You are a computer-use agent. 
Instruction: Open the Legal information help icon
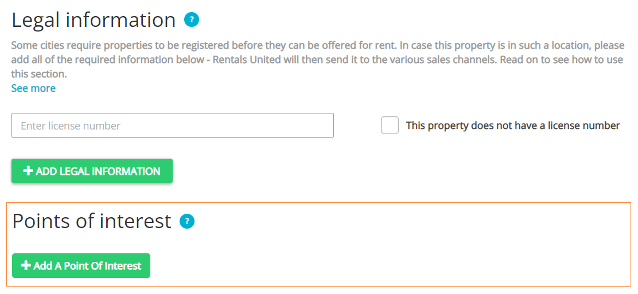[191, 20]
